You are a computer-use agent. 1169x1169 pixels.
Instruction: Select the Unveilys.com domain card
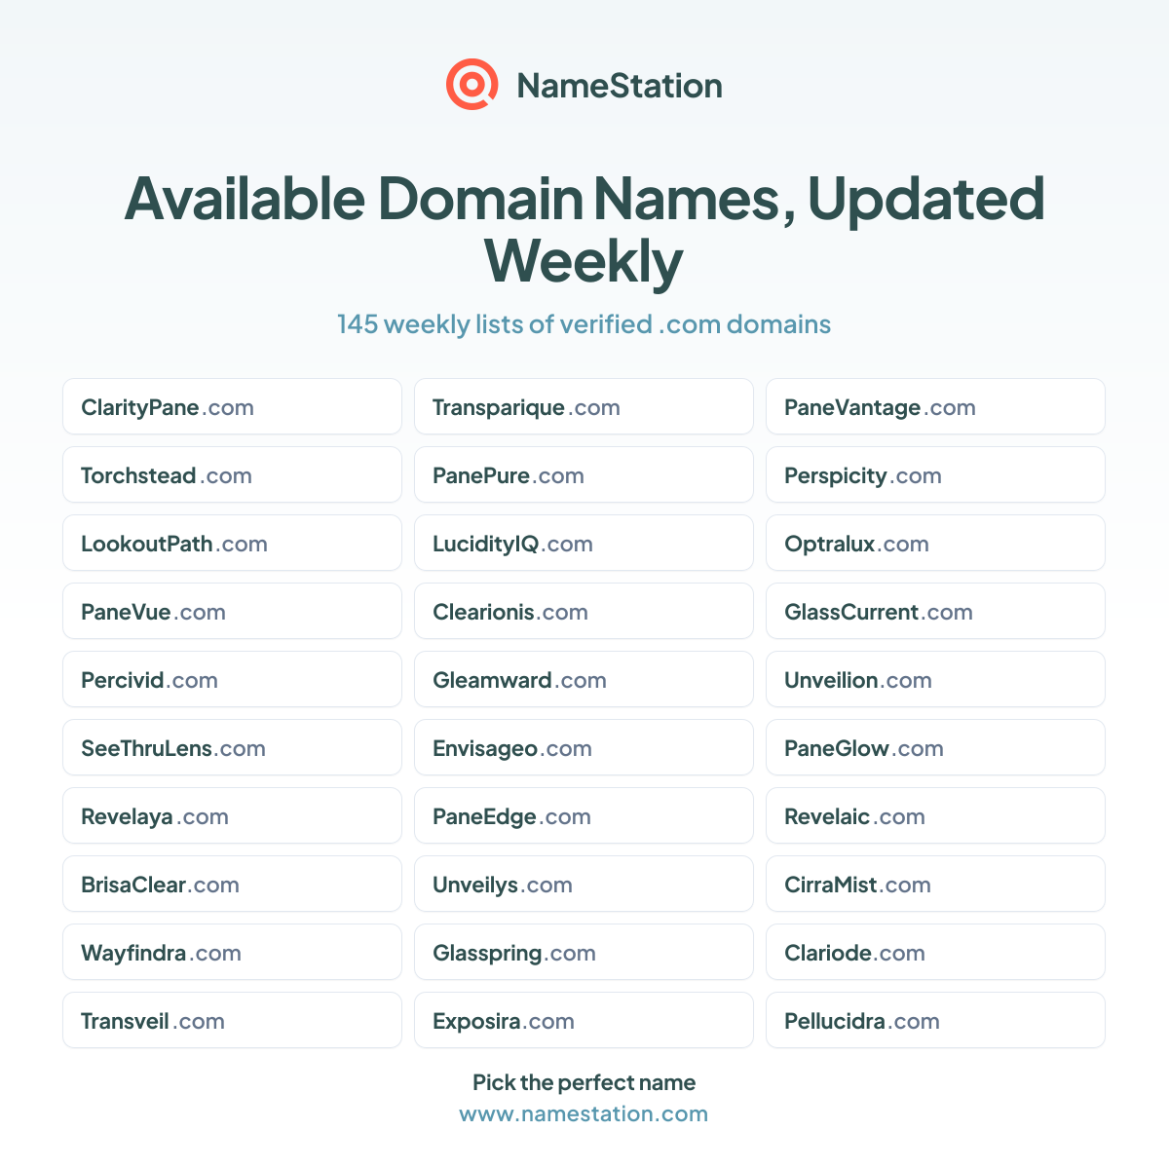click(x=584, y=884)
